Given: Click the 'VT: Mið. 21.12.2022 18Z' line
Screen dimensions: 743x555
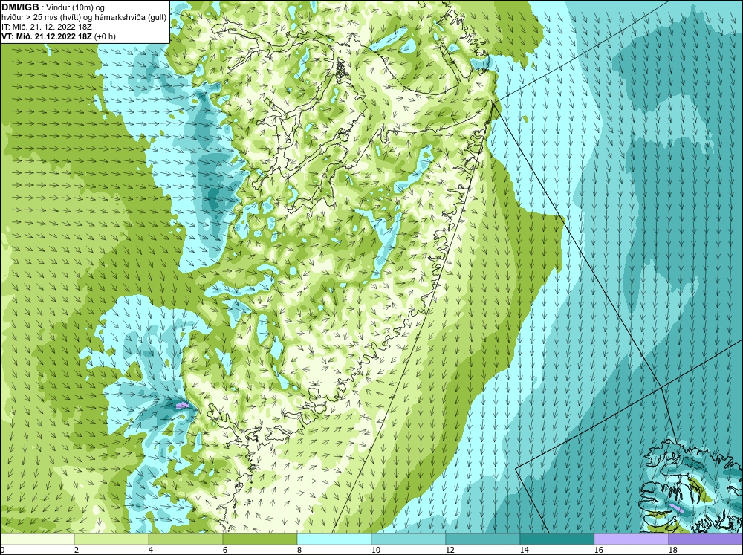Looking at the screenshot, I should coord(58,36).
